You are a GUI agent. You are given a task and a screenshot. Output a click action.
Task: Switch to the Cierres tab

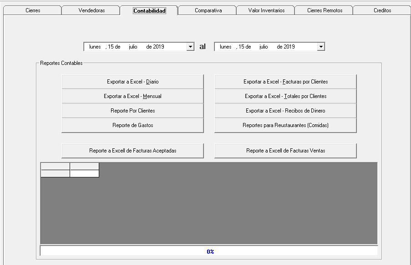coord(32,10)
